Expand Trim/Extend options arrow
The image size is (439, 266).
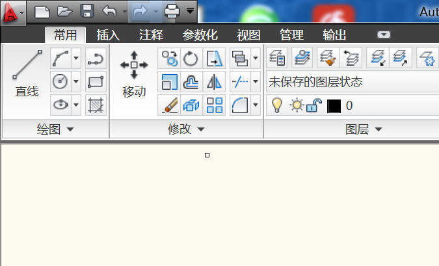pyautogui.click(x=256, y=81)
